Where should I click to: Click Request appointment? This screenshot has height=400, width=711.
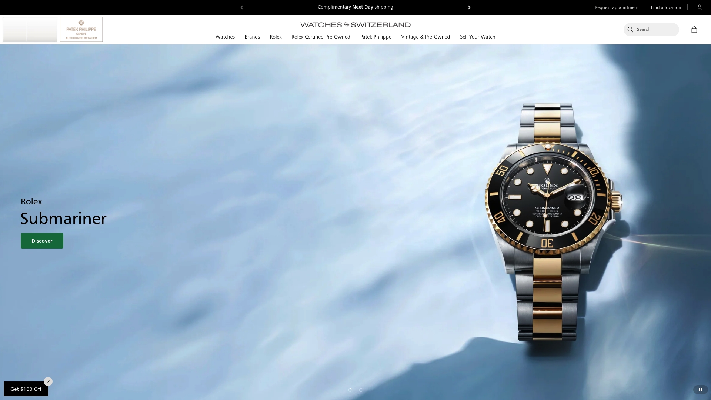[616, 7]
